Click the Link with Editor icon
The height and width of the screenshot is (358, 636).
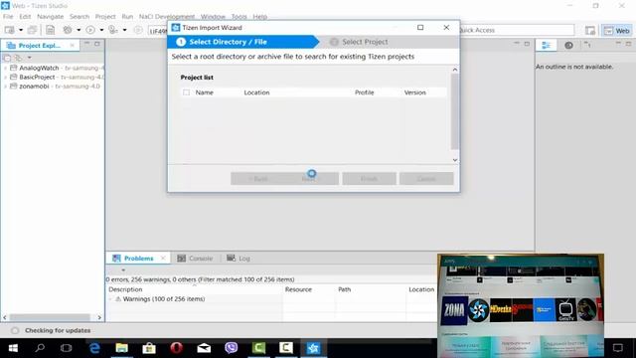tap(18, 58)
